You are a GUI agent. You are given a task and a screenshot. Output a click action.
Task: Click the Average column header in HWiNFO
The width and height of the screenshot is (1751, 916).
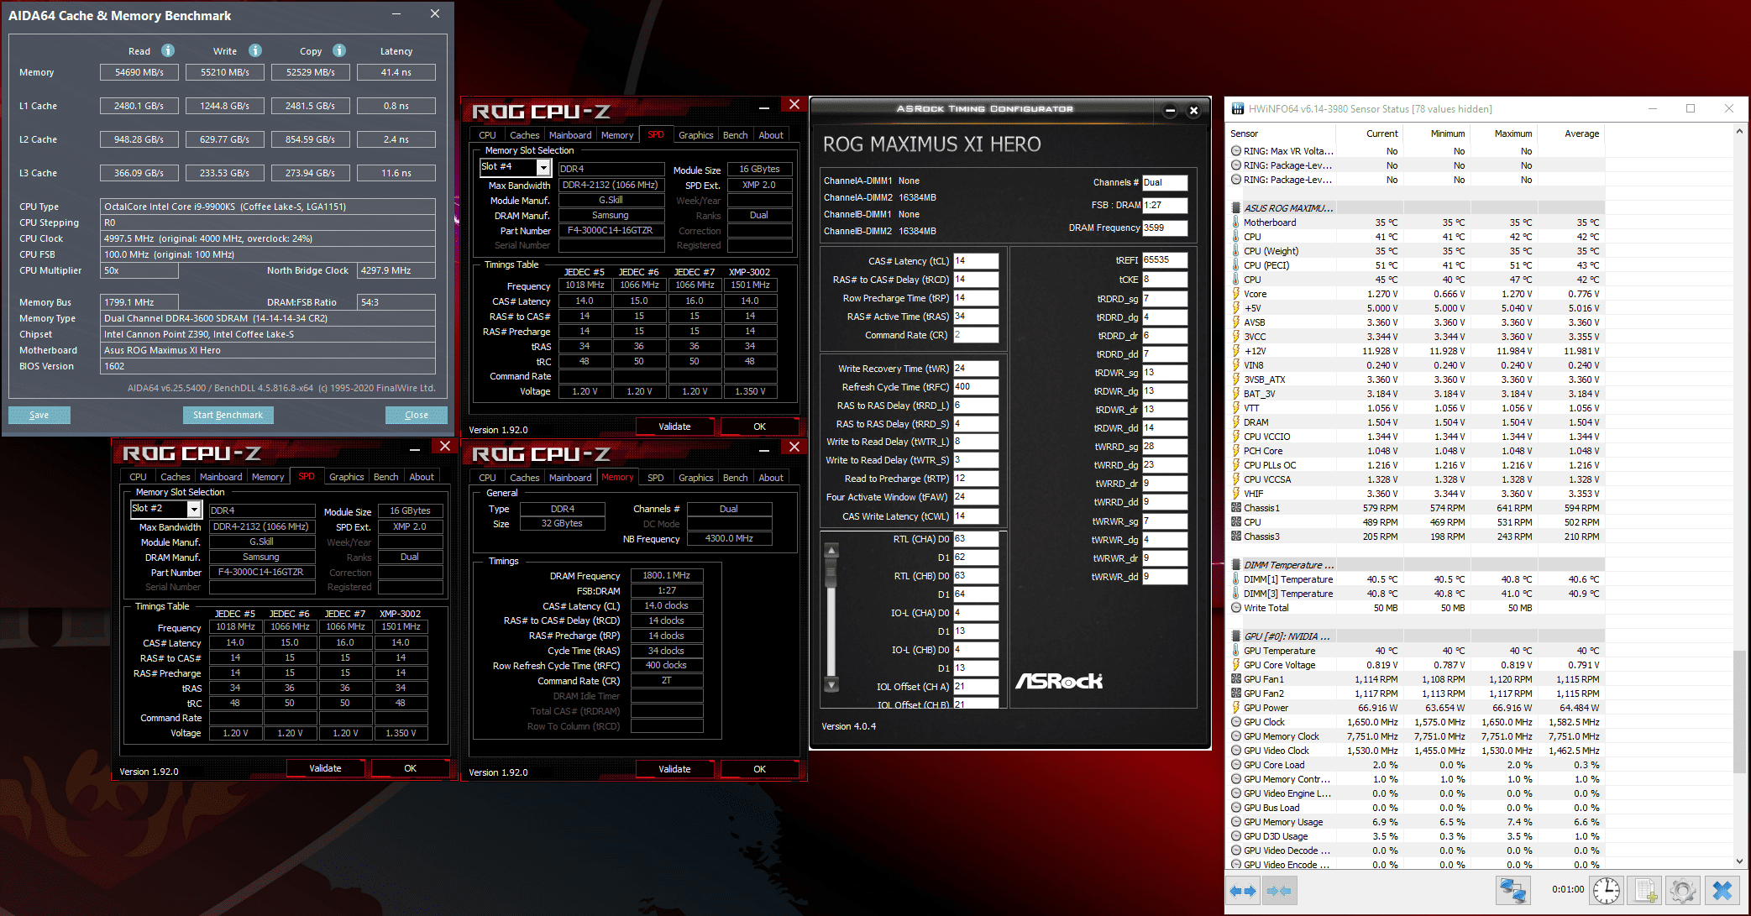[1581, 133]
